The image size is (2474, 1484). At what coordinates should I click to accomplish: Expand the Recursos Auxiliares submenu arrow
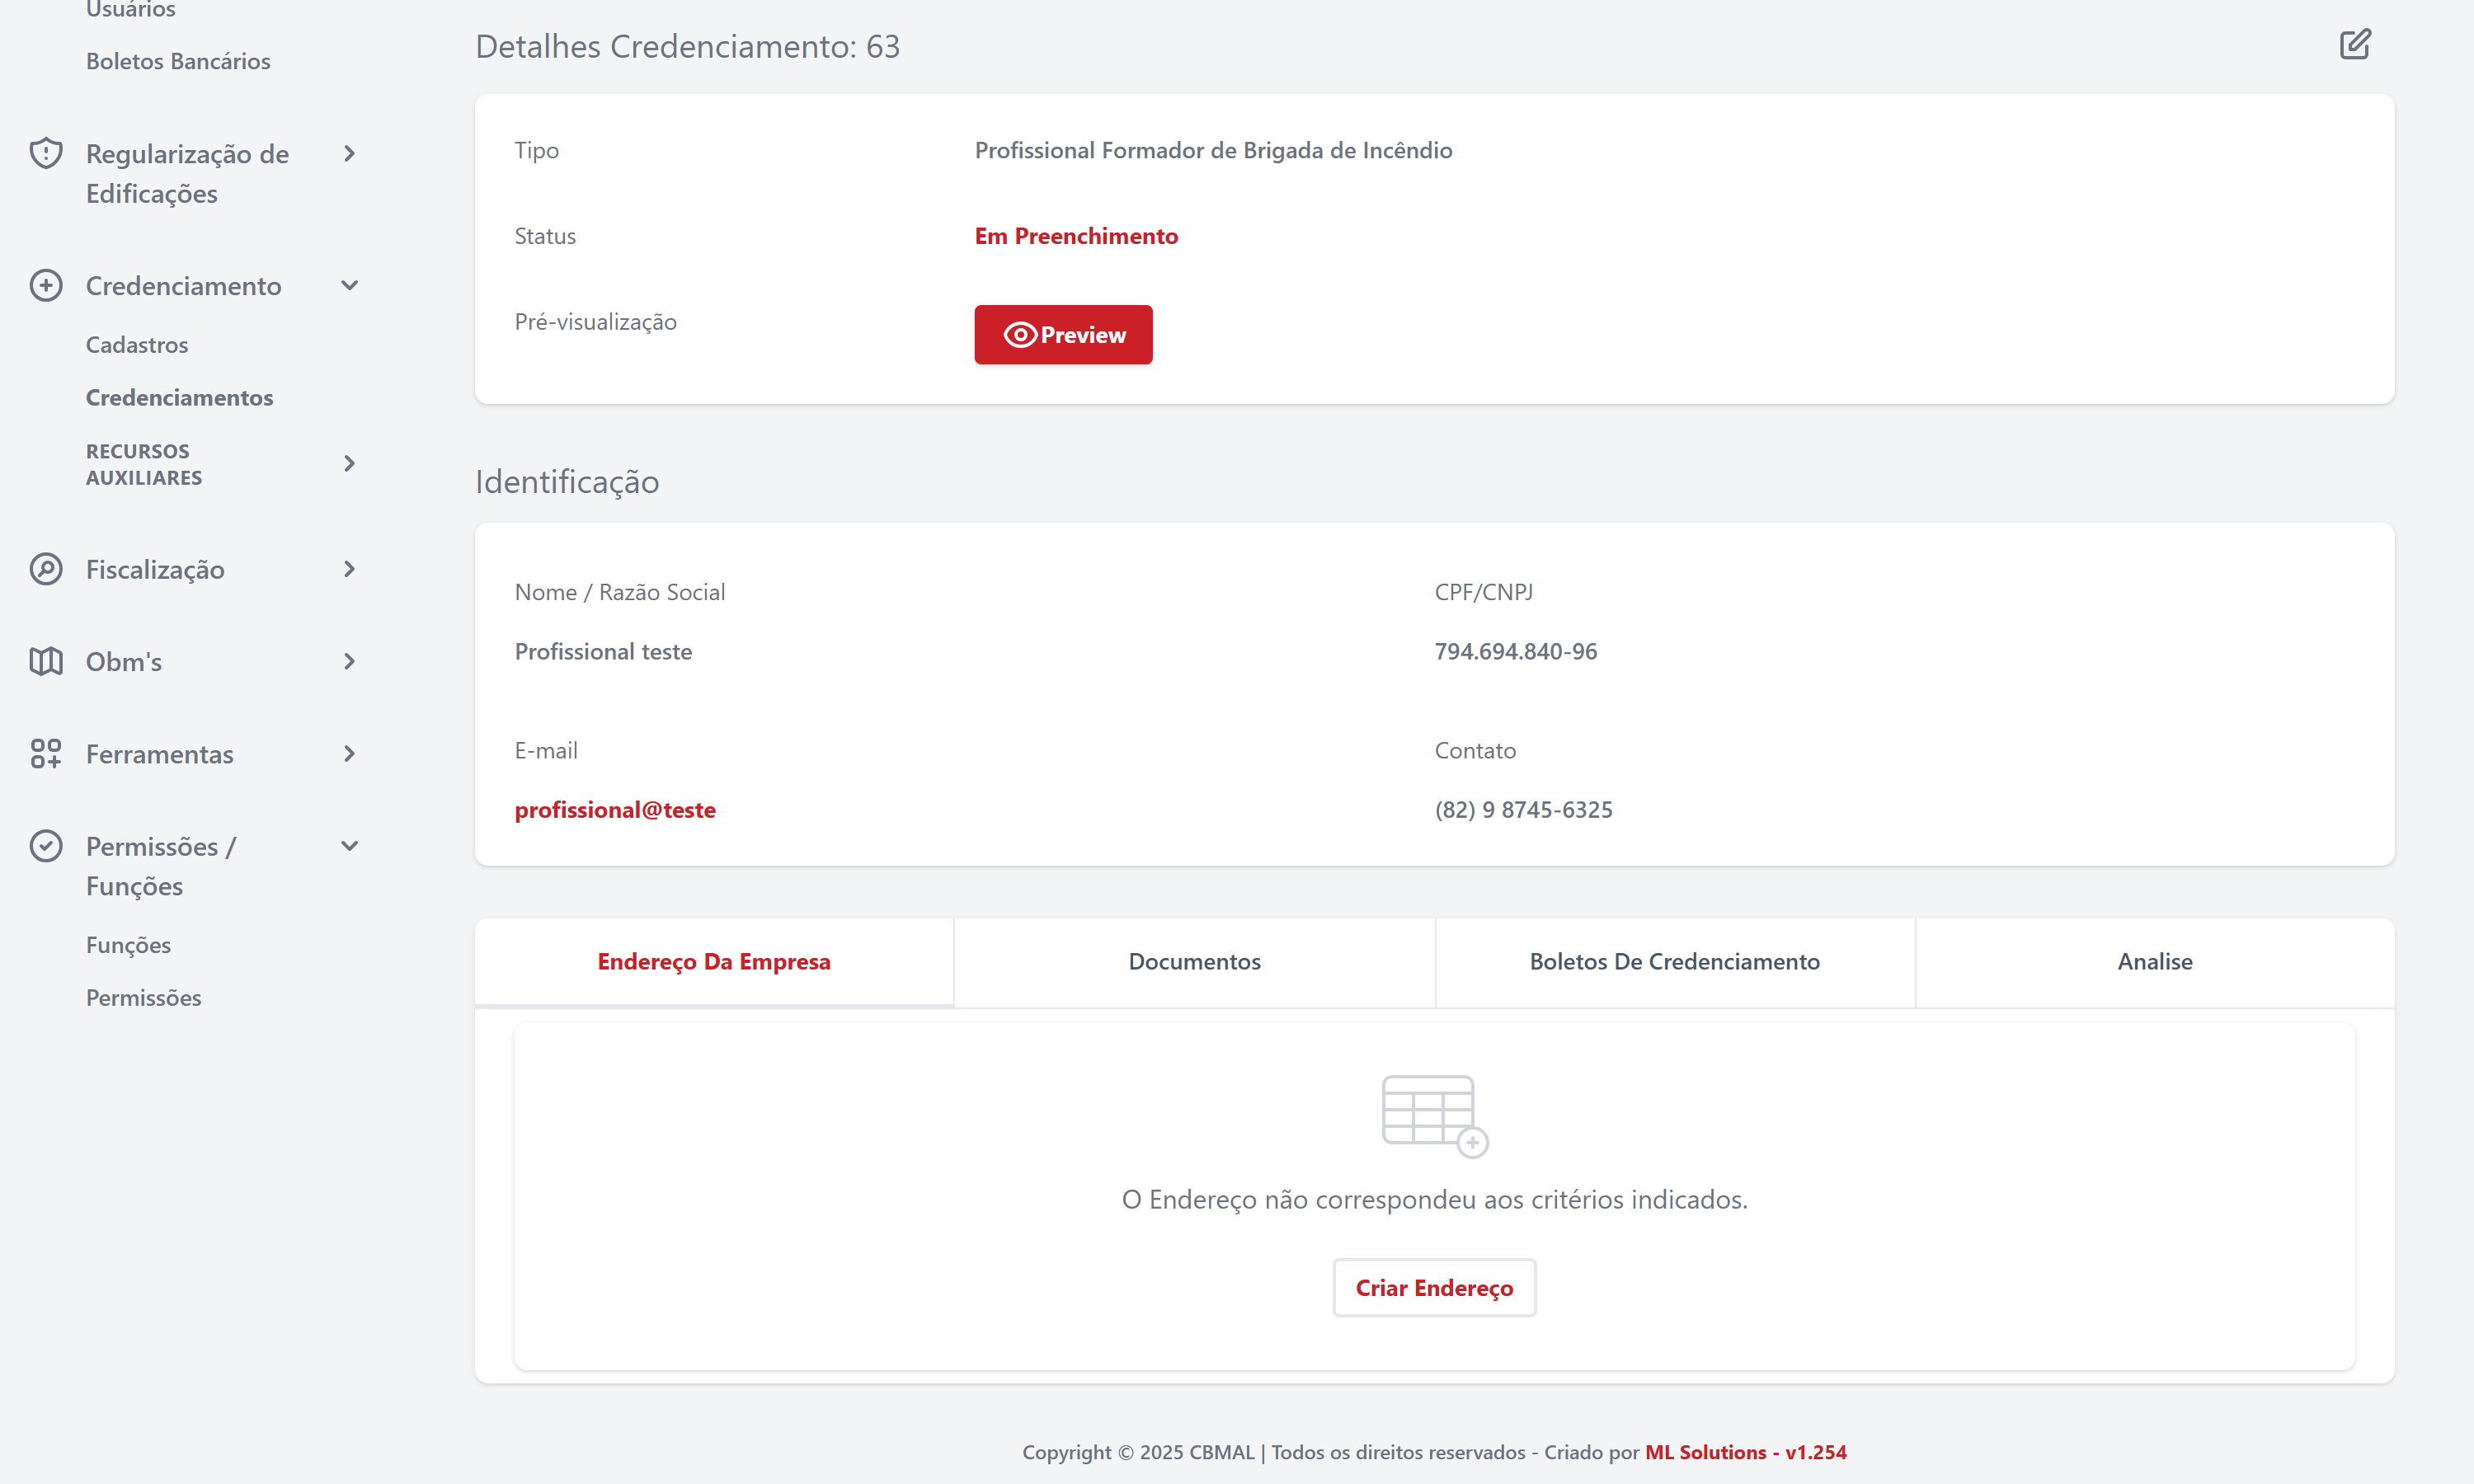coord(349,464)
